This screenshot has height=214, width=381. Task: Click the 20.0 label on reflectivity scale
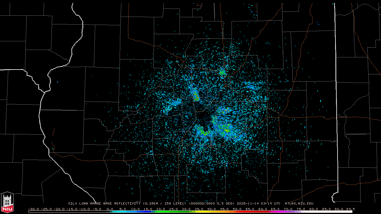pos(160,209)
